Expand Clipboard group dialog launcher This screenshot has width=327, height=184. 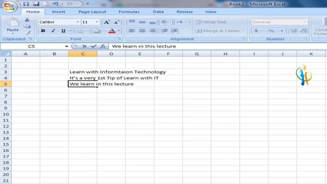click(31, 39)
